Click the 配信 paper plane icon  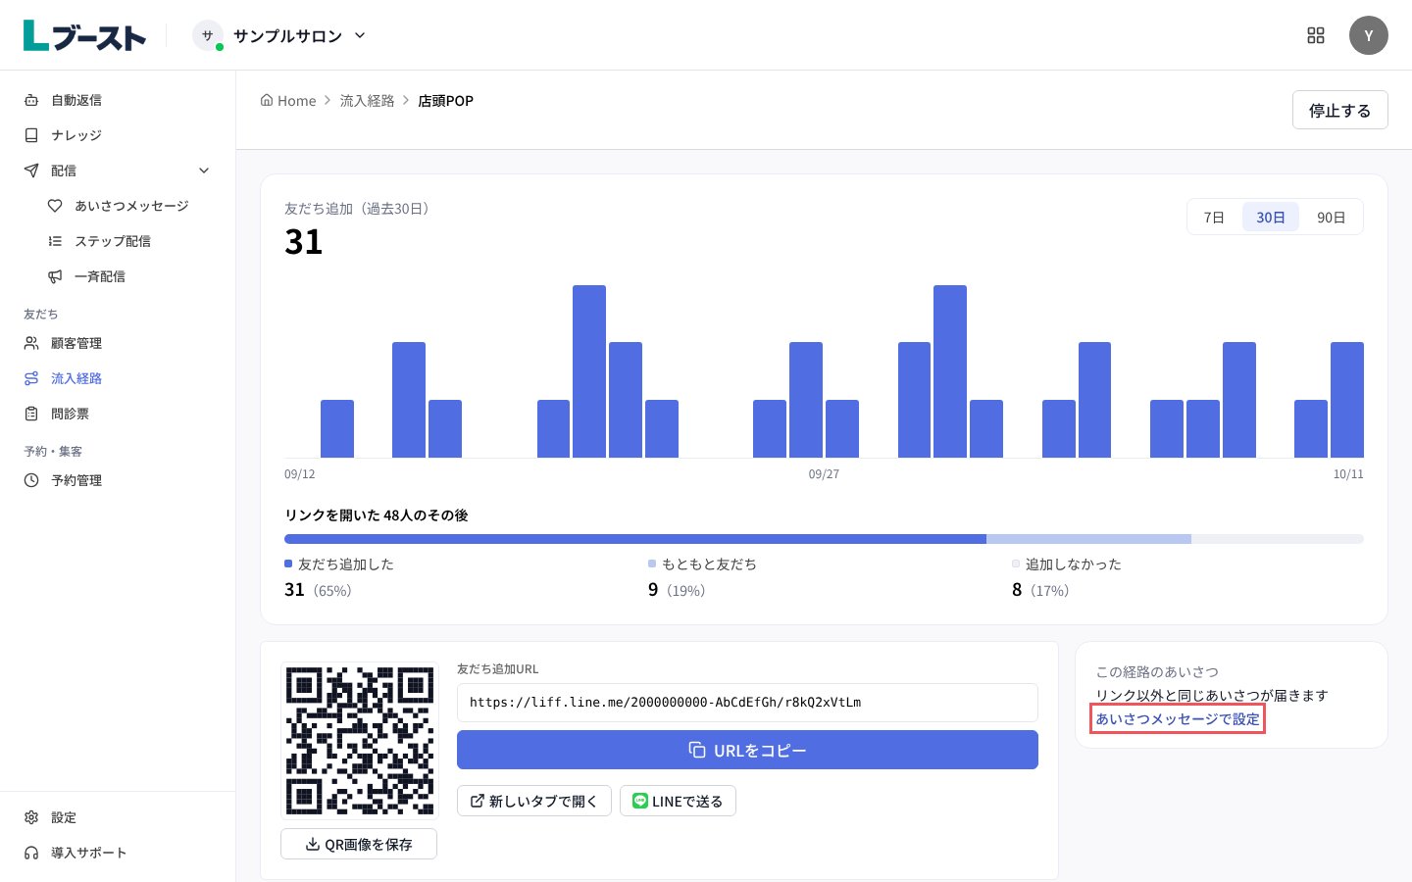[x=31, y=171]
